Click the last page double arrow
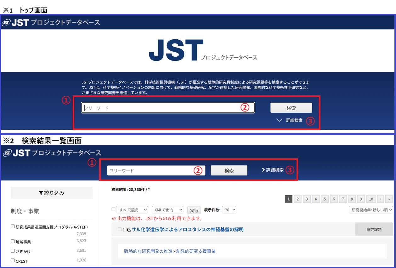Viewport: 396px width, 268px height. (x=389, y=199)
